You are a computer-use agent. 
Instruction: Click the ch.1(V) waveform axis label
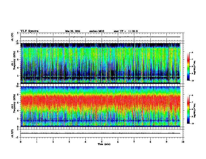[x=12, y=37]
